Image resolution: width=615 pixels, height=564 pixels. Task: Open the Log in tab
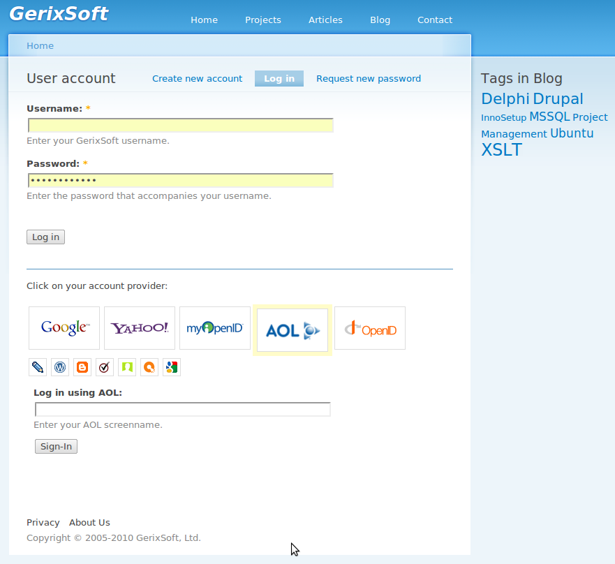point(279,78)
